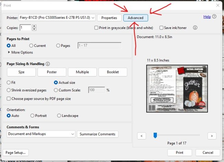Screen dimensions: 224x162
Task: Set orientation to Auto
Action: click(9, 115)
